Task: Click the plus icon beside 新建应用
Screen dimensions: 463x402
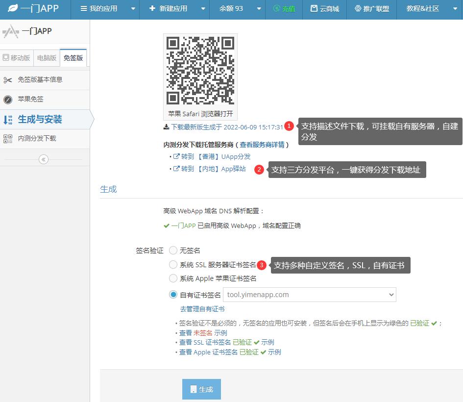Action: click(x=152, y=8)
